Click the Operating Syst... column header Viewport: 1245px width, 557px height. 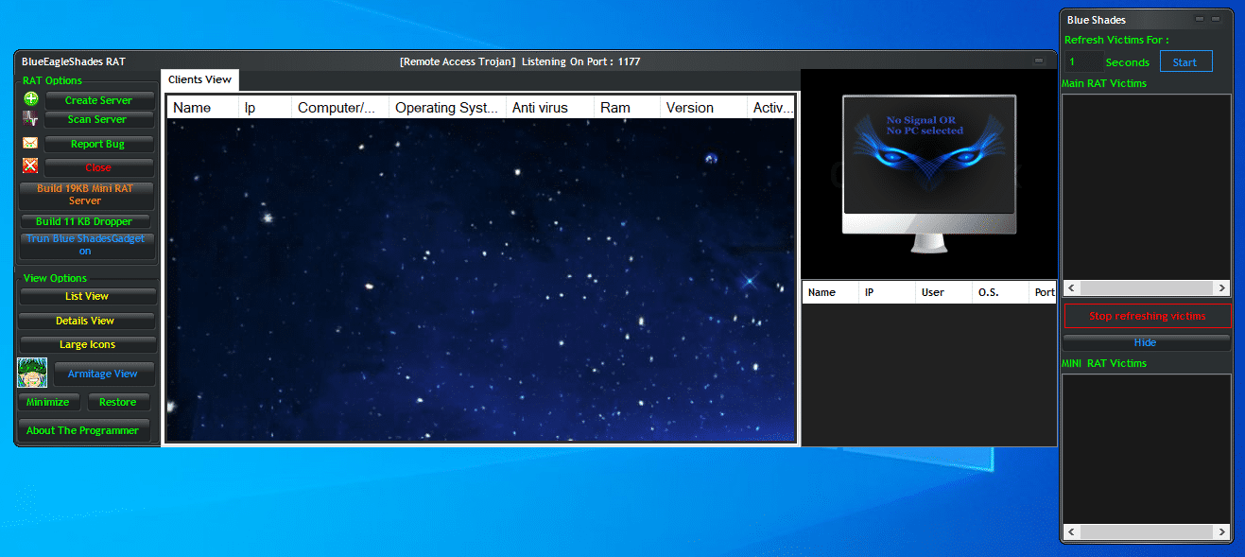click(447, 108)
